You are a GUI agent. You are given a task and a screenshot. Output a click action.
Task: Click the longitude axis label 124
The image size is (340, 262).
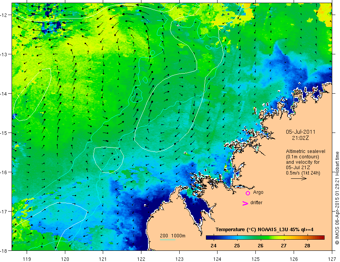(218, 259)
